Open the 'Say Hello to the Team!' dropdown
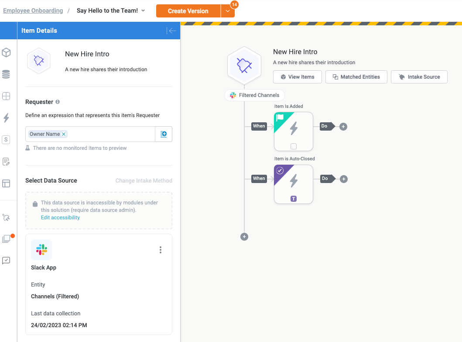This screenshot has width=462, height=342. [x=144, y=10]
